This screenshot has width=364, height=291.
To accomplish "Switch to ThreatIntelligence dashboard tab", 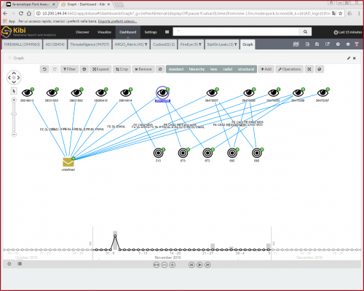I will click(90, 44).
